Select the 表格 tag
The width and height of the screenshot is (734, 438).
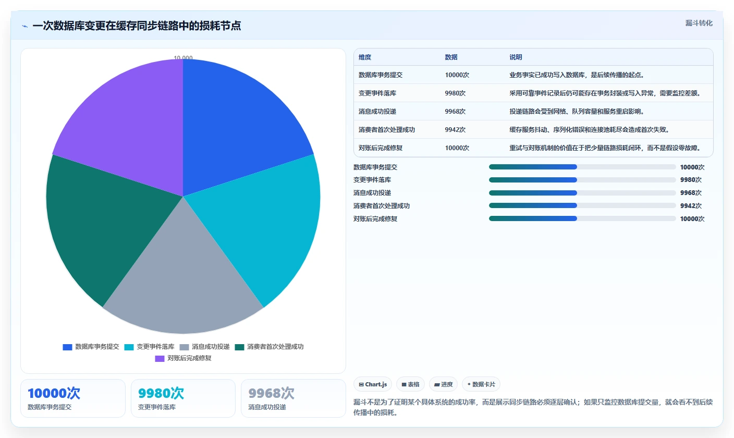click(x=411, y=384)
